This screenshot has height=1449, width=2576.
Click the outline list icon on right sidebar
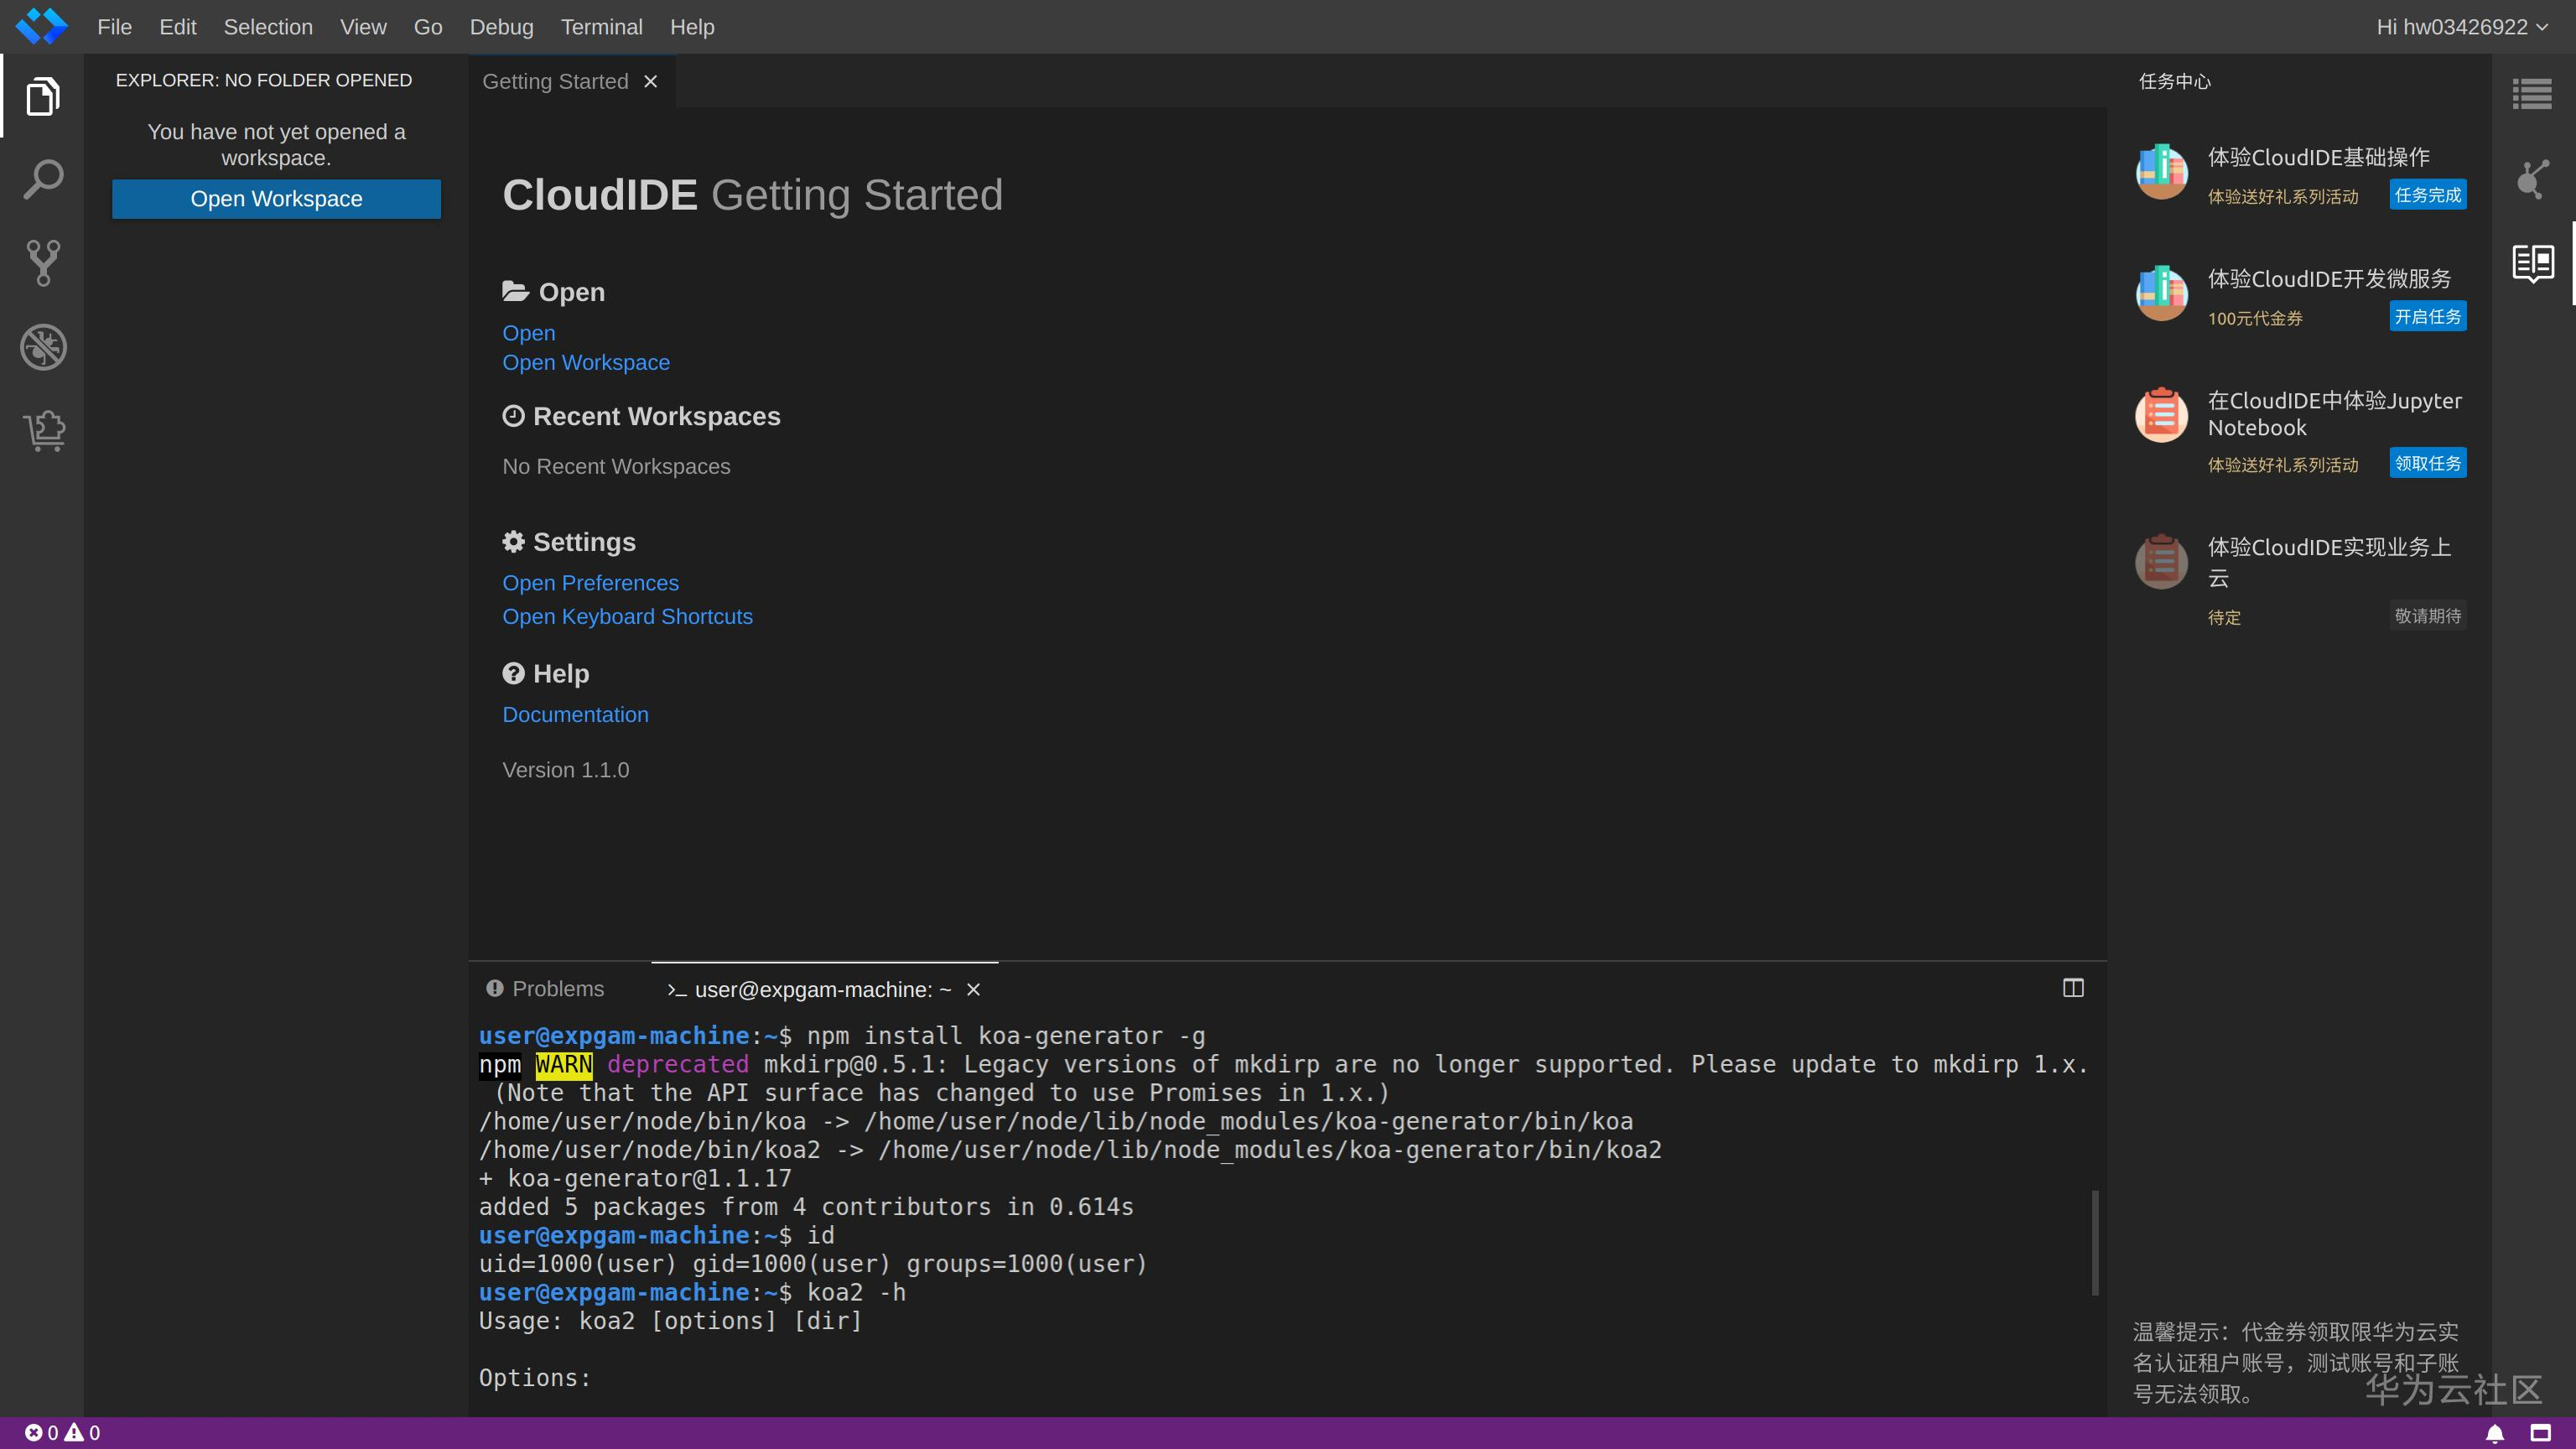2531,95
